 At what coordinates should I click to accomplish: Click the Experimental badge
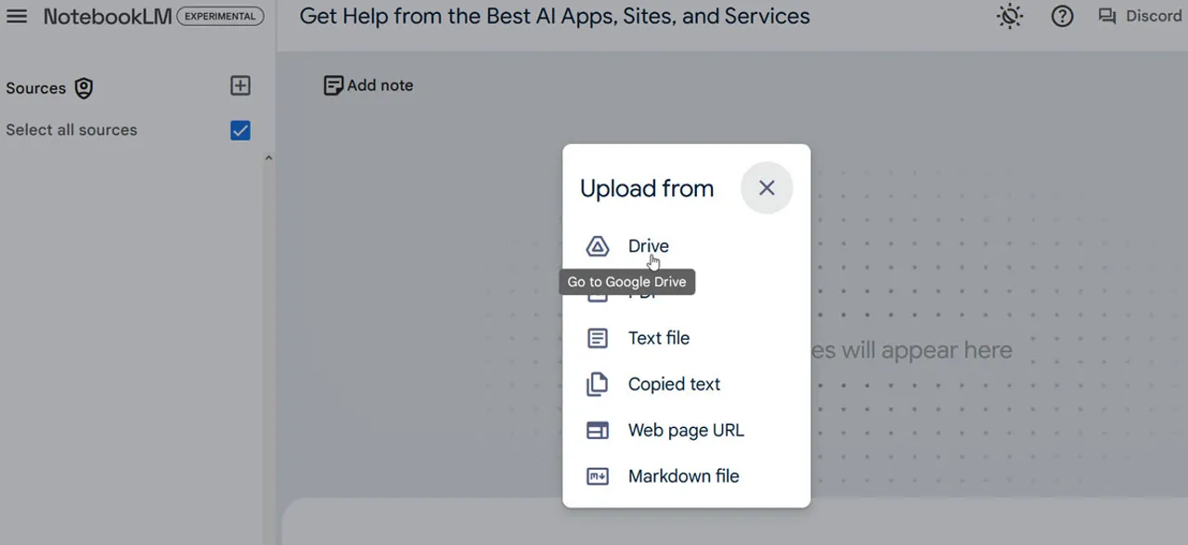pyautogui.click(x=220, y=17)
